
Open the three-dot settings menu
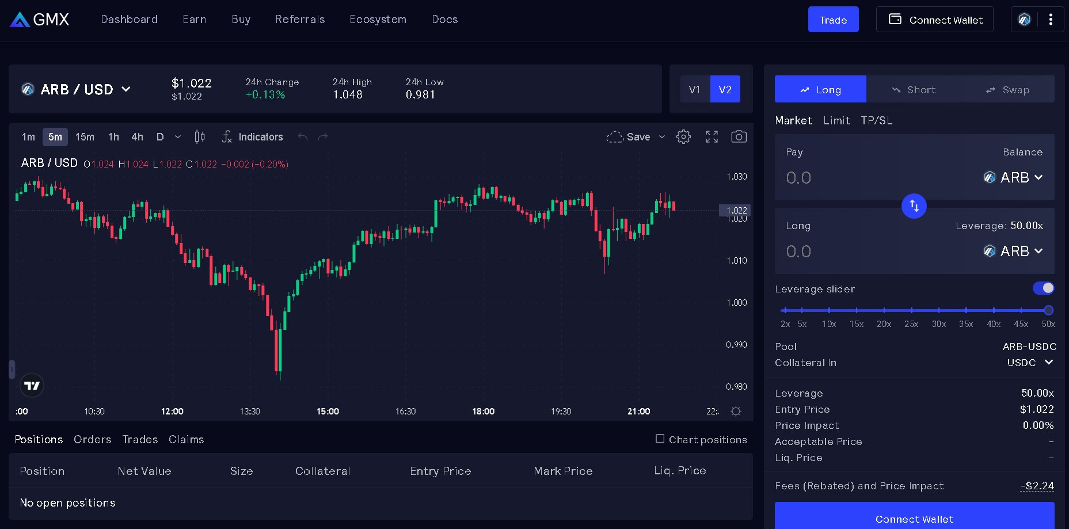1051,20
